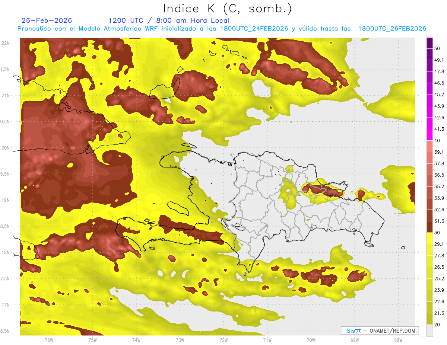Click the colorbar label "46.5"
447x345 pixels.
click(x=439, y=83)
